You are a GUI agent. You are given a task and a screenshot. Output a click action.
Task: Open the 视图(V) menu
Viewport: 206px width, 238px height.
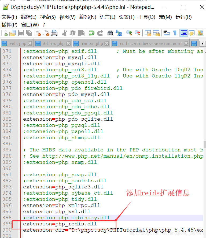[67, 17]
